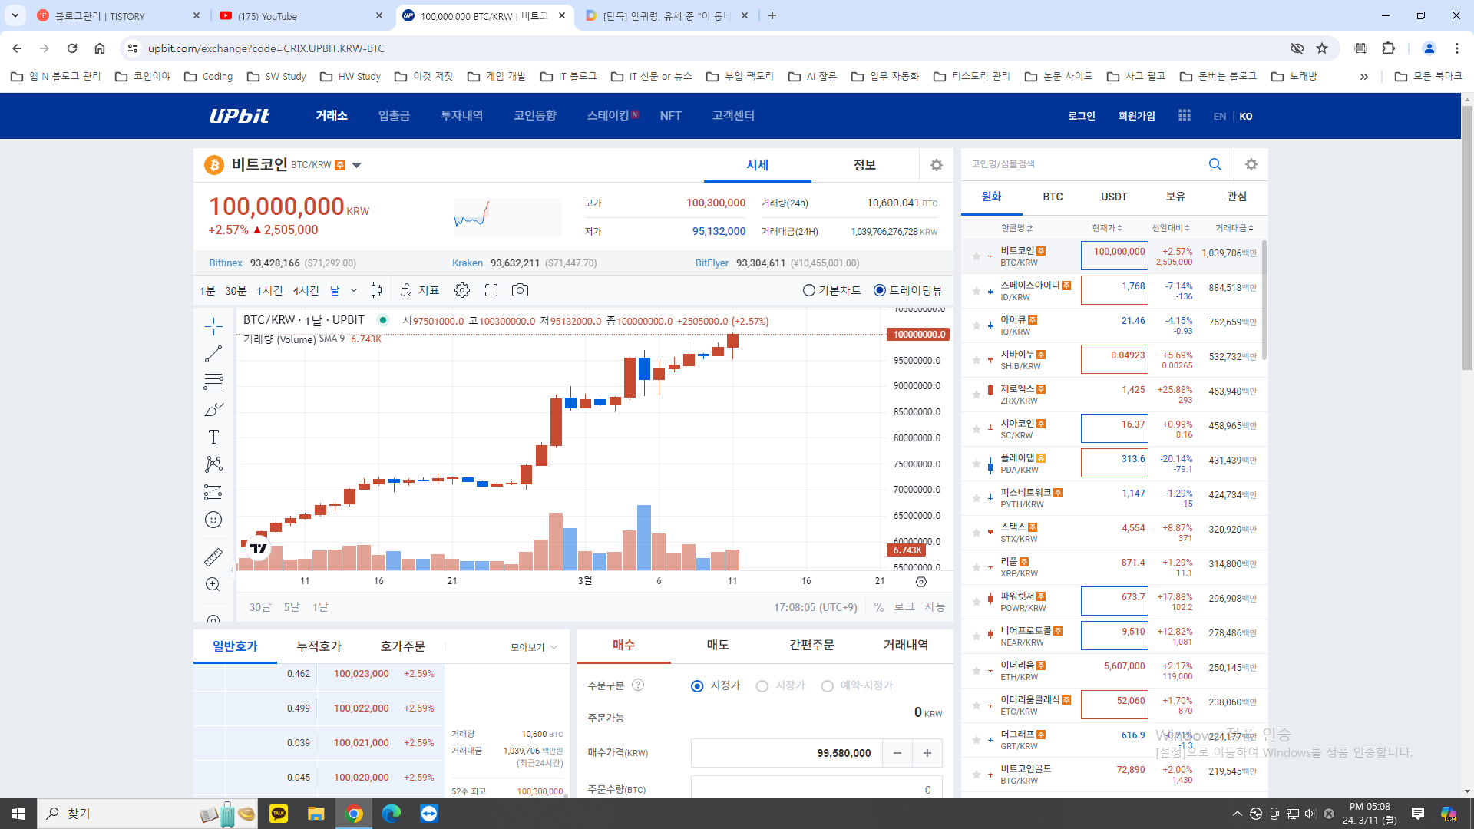This screenshot has width=1474, height=829.
Task: Select the 기본차트 radio option
Action: [808, 290]
